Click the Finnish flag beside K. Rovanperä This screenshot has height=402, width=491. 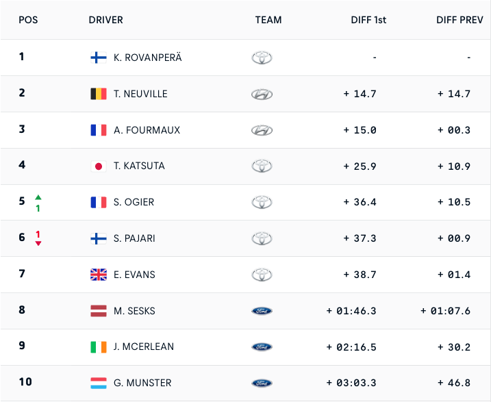click(x=99, y=58)
